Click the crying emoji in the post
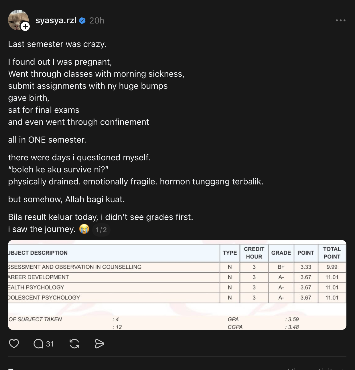 [84, 229]
